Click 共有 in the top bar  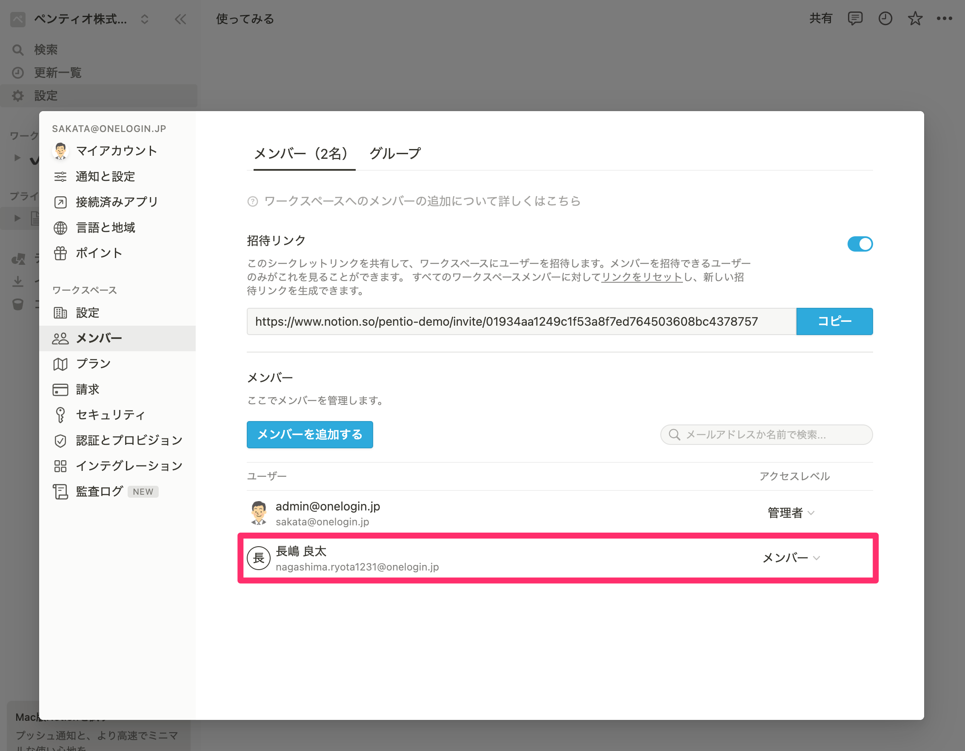(820, 19)
